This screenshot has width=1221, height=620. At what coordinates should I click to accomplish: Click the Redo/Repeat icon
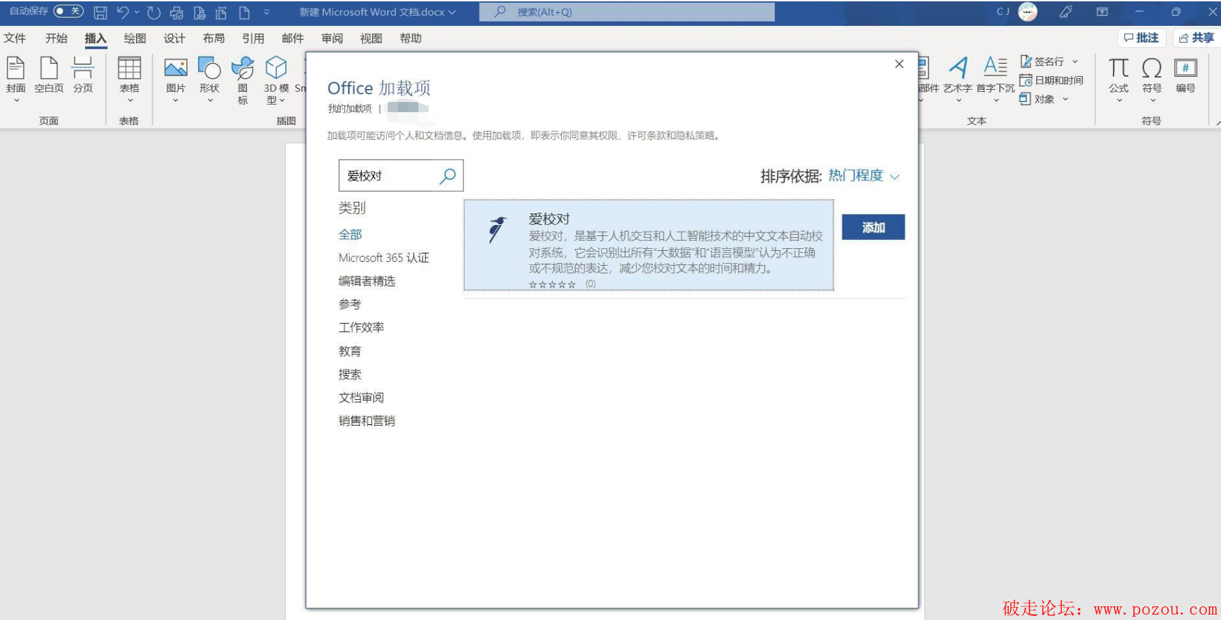pyautogui.click(x=154, y=12)
